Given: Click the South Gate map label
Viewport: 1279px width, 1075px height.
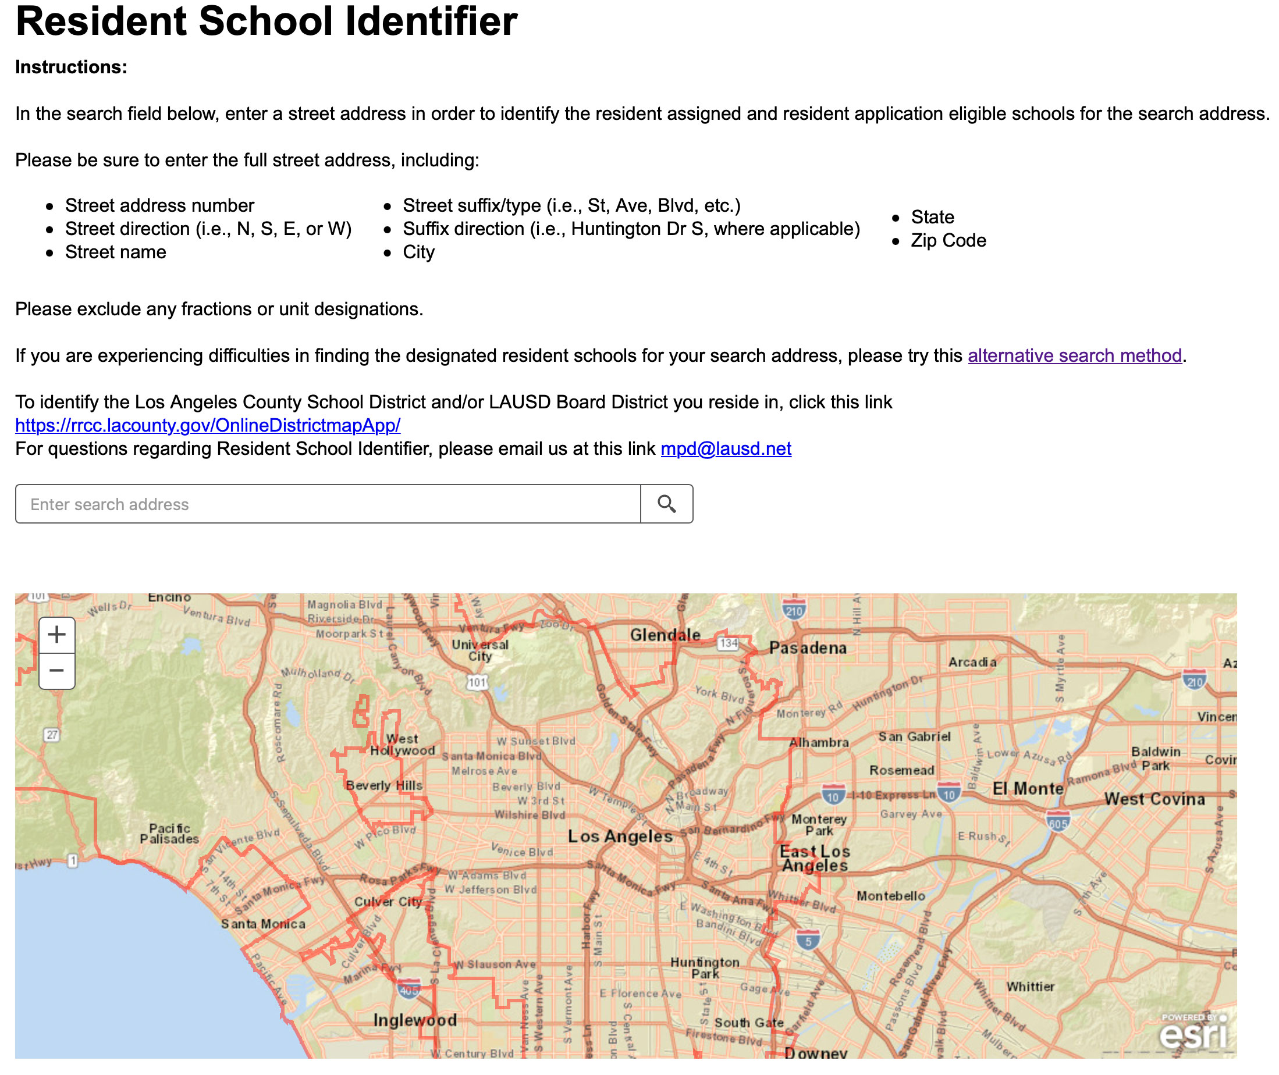Looking at the screenshot, I should (749, 1023).
